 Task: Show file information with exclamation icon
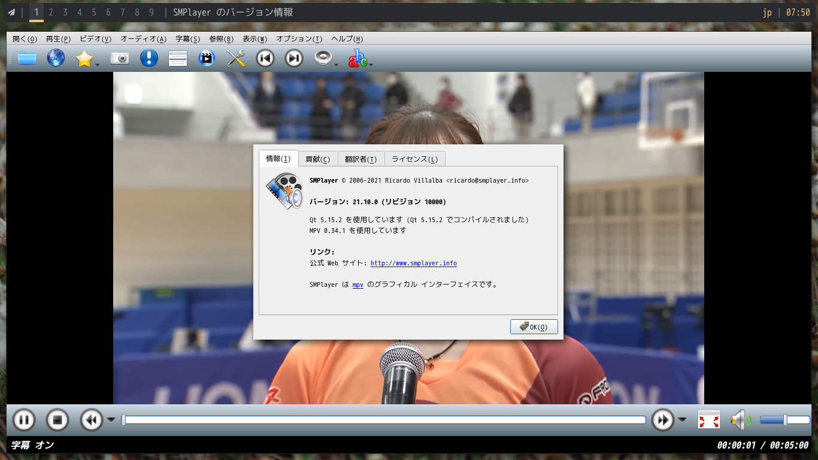point(149,58)
